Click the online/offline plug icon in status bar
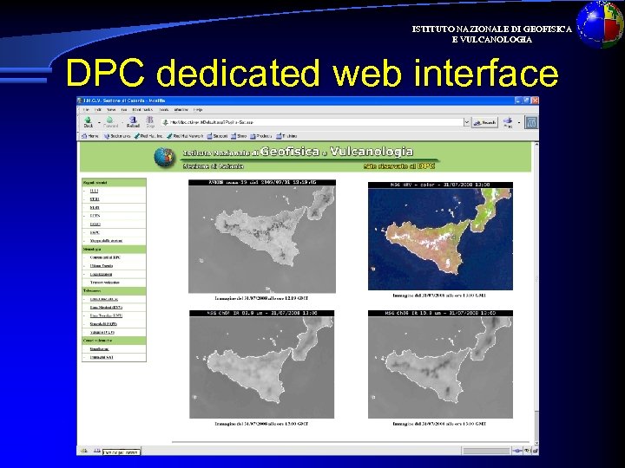 tap(517, 451)
